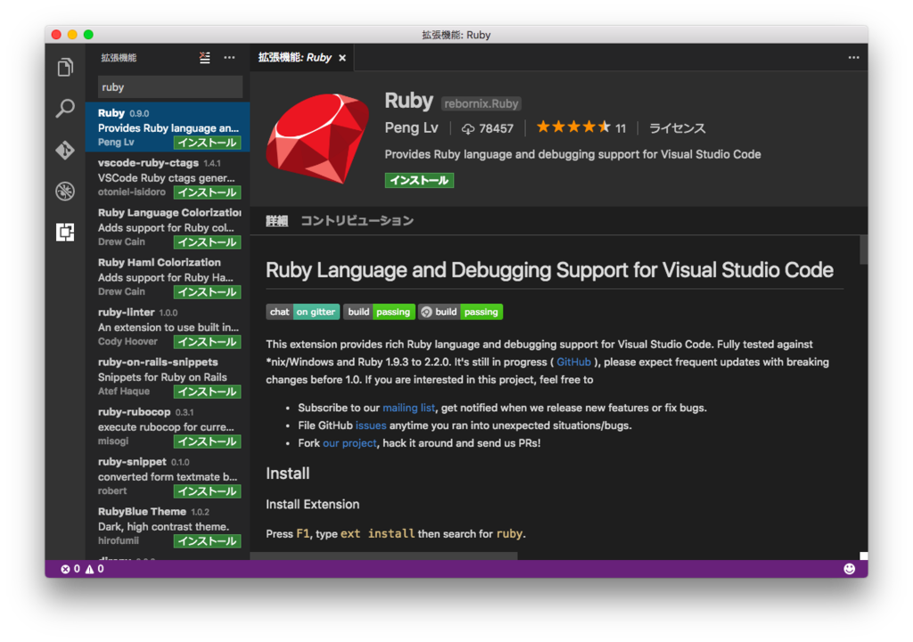913x642 pixels.
Task: Select ruby-snippet list entry
Action: tap(168, 476)
